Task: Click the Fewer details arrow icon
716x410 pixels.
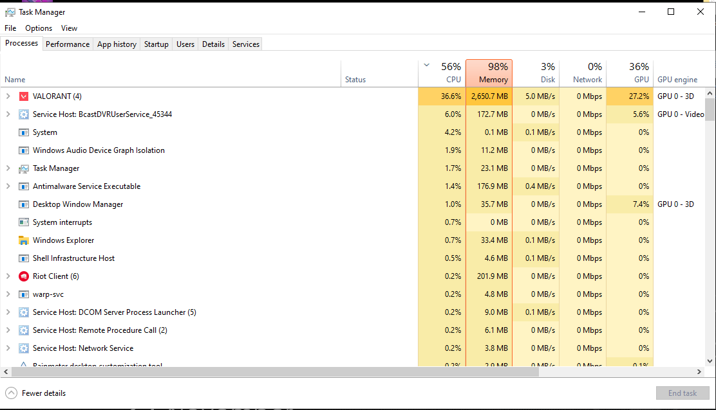Action: click(x=11, y=393)
